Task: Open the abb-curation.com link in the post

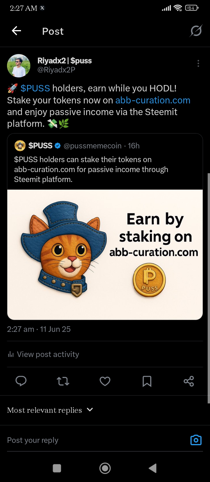Action: click(x=153, y=100)
